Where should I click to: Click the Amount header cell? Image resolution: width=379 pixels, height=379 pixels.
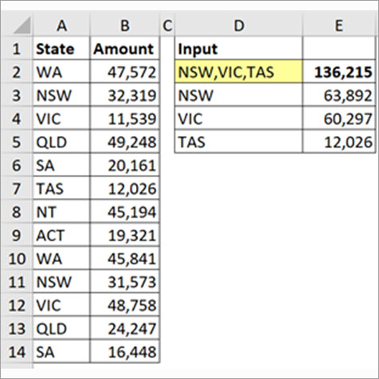[x=125, y=49]
